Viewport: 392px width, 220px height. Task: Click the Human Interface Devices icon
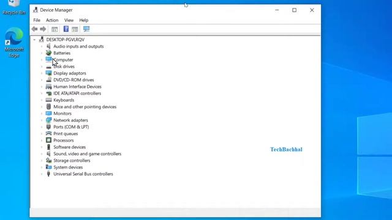pyautogui.click(x=48, y=87)
